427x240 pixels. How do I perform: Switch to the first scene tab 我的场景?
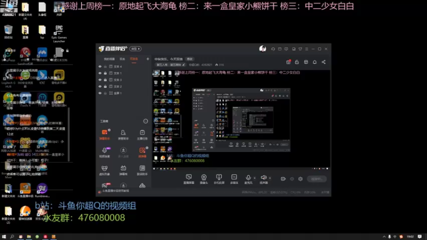point(109,59)
